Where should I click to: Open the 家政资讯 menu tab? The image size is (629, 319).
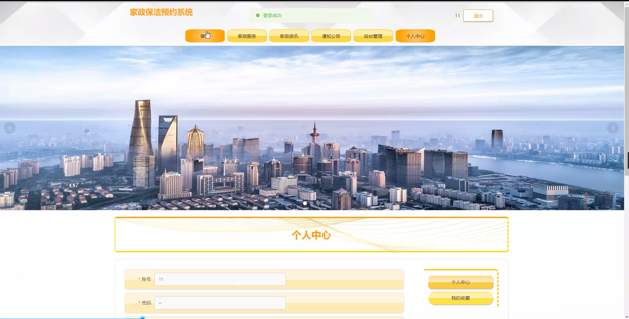289,36
